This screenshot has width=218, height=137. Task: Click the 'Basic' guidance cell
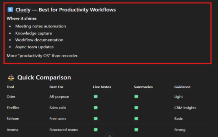coord(178,119)
